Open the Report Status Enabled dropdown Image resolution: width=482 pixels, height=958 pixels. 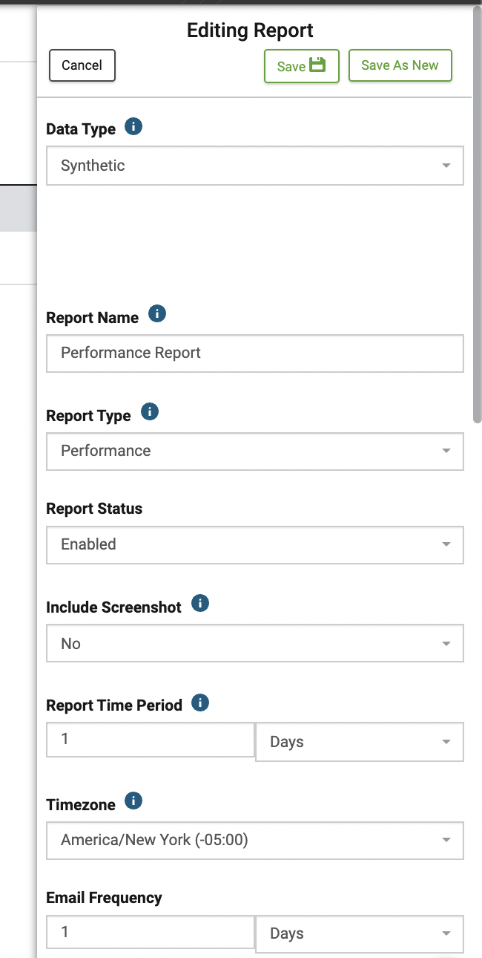[x=255, y=544]
